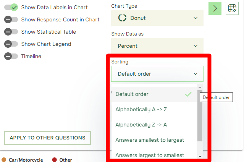Disable Show Data Labels in Chart toggle

click(11, 7)
